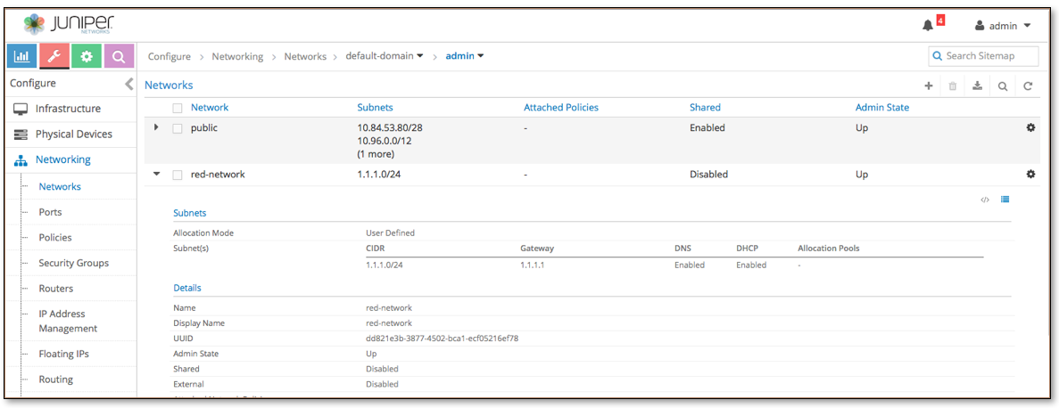The width and height of the screenshot is (1059, 408).
Task: Expand the public network row
Action: (x=157, y=126)
